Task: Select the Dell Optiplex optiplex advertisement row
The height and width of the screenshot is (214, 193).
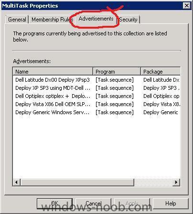Action: click(x=96, y=96)
